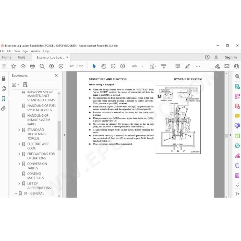Viewport: 241px width, 241px height.
Task: Open Export PDF tool in right pane
Action: (237, 86)
